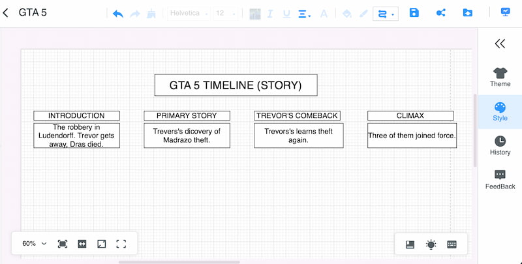Select the TREVOR'S COMEBACK header box
This screenshot has height=264, width=522.
297,116
